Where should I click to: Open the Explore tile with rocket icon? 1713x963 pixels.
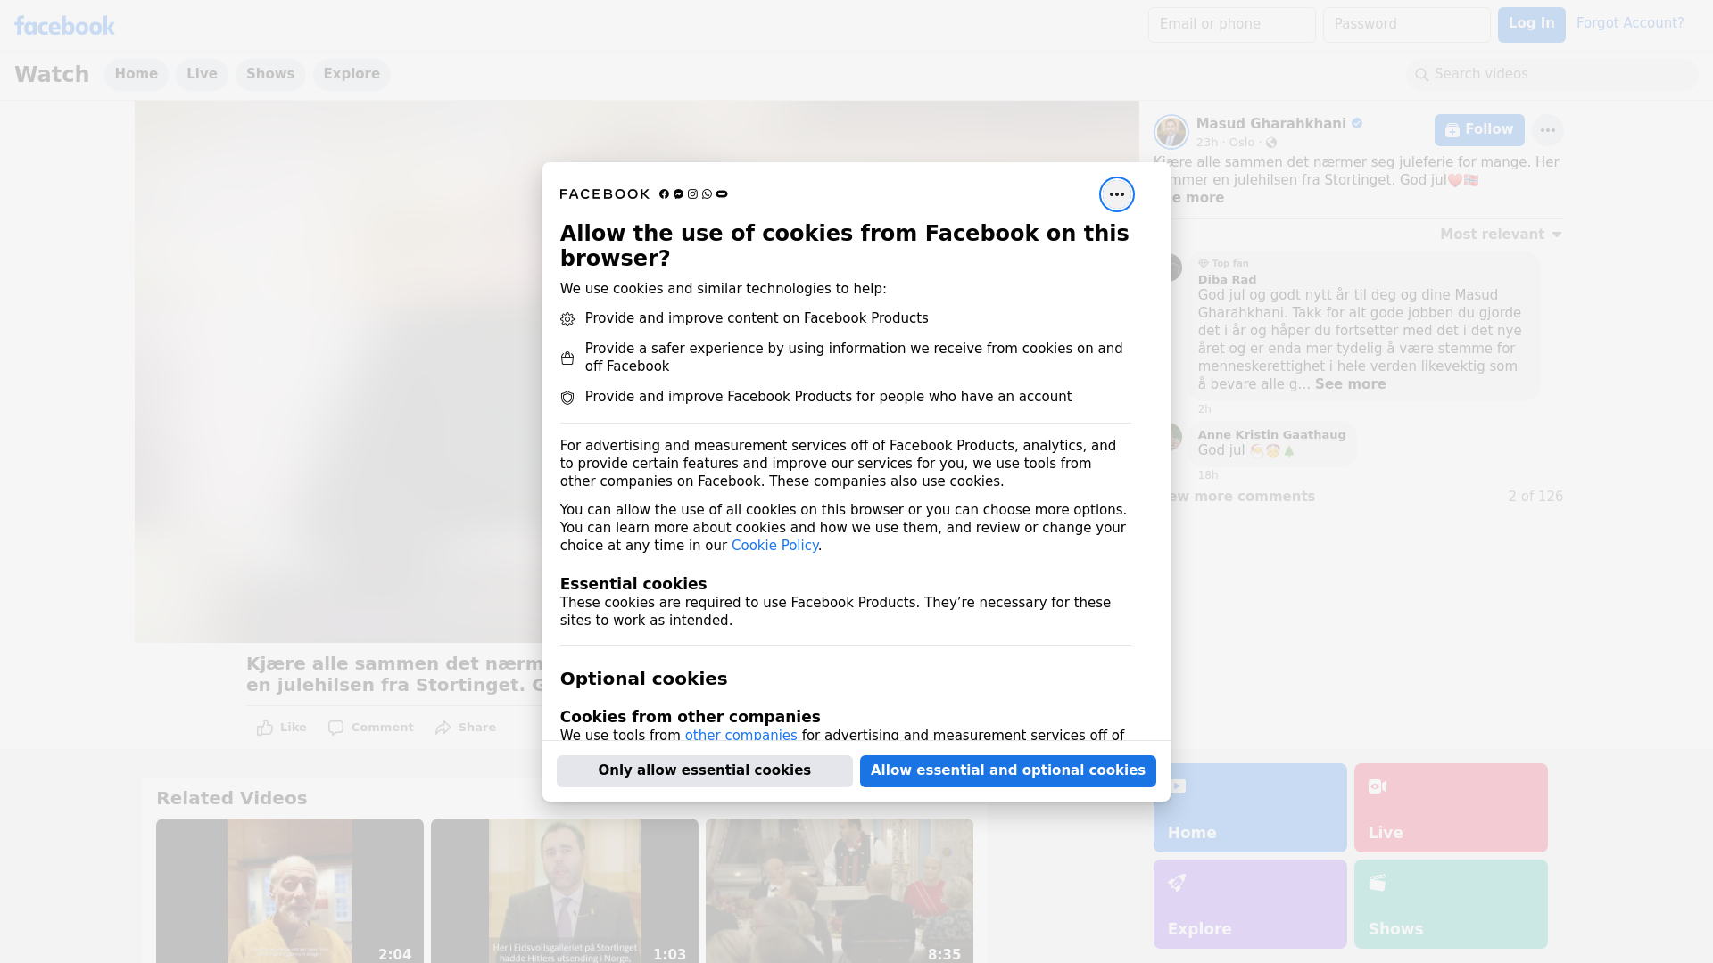pos(1250,904)
